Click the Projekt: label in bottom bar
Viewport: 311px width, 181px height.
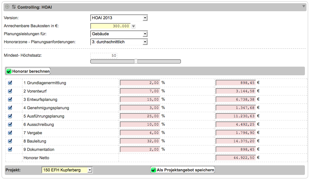tap(13, 170)
